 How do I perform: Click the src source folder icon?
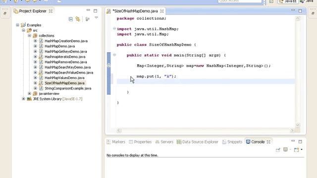29,30
